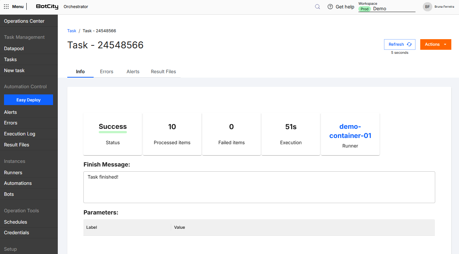
Task: Open Bots in sidebar
Action: [29, 194]
